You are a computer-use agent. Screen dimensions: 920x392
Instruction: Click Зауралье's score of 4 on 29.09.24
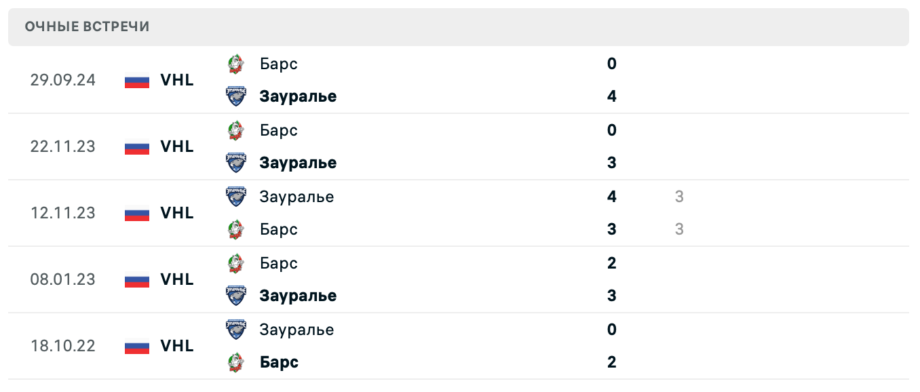click(612, 96)
